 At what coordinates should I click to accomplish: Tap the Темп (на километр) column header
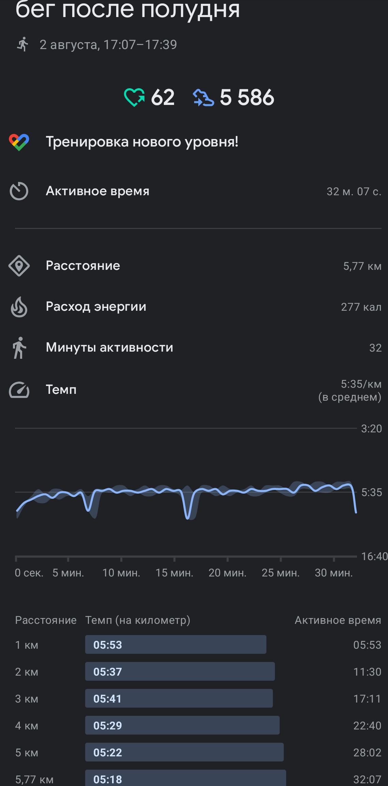[x=138, y=620]
